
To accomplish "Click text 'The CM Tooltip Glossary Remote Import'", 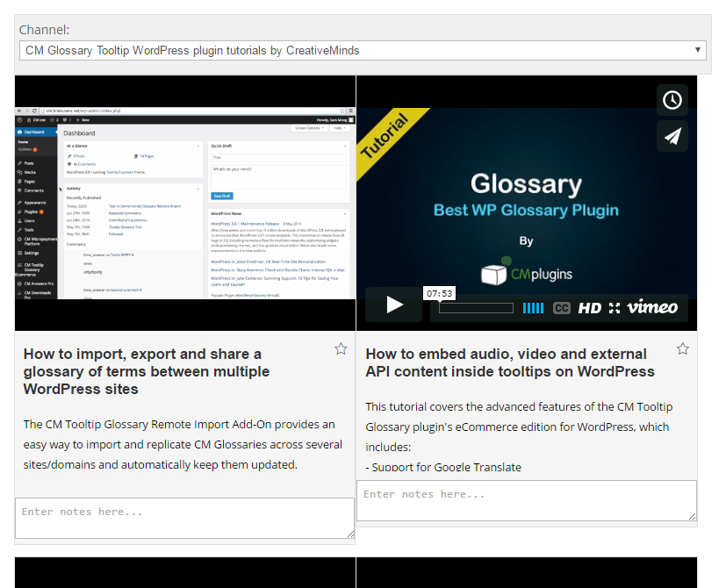I will pos(183,444).
